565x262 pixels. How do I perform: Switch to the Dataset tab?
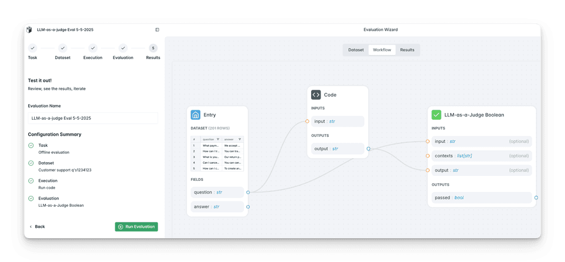click(356, 50)
